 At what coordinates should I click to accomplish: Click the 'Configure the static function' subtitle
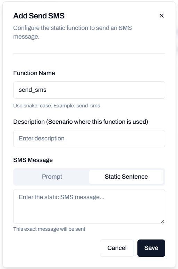click(73, 32)
